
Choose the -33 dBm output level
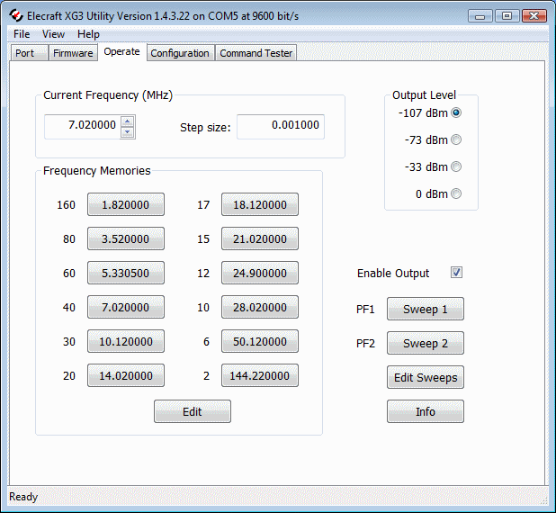[x=456, y=166]
